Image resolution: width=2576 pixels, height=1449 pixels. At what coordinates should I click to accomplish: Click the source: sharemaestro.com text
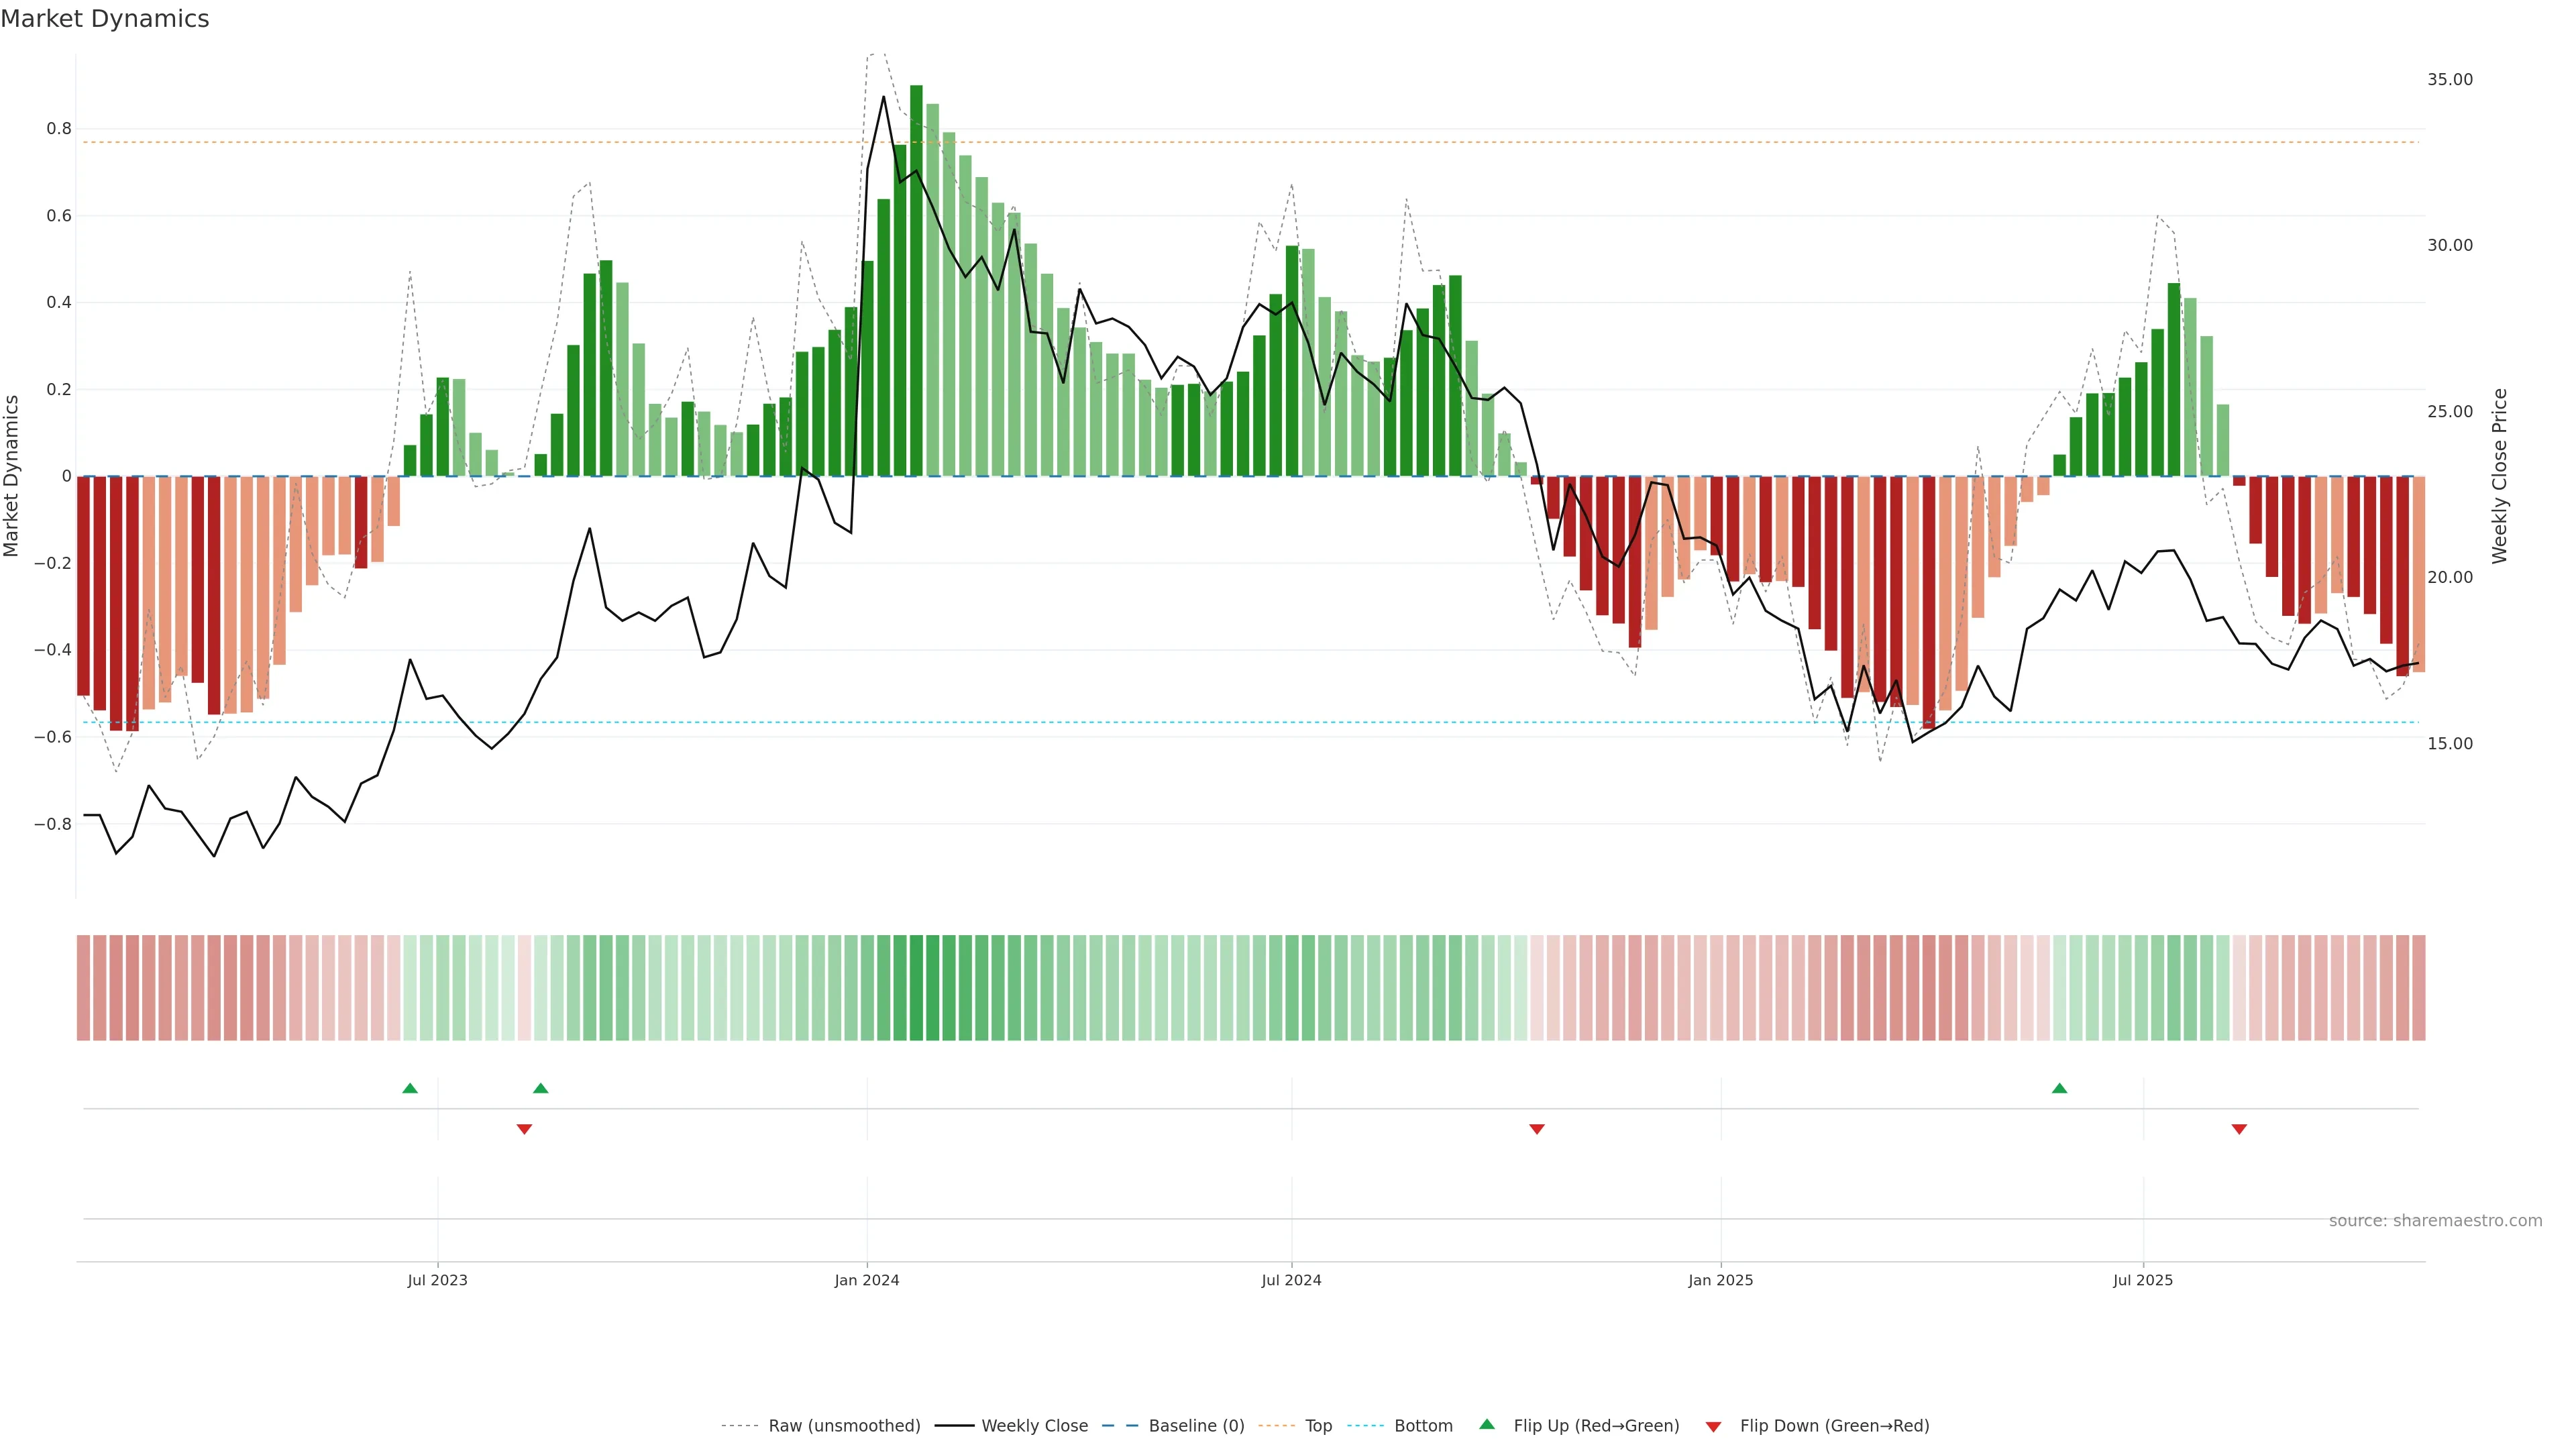(x=2435, y=1221)
